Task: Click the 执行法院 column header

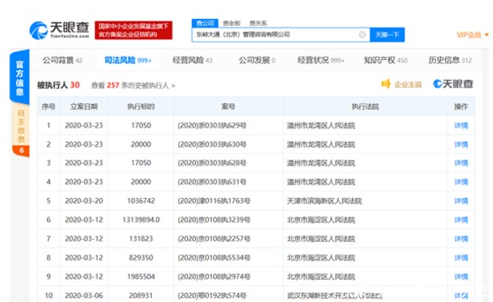Action: tap(365, 106)
